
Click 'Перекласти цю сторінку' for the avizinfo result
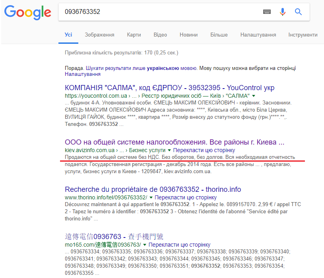[204, 150]
